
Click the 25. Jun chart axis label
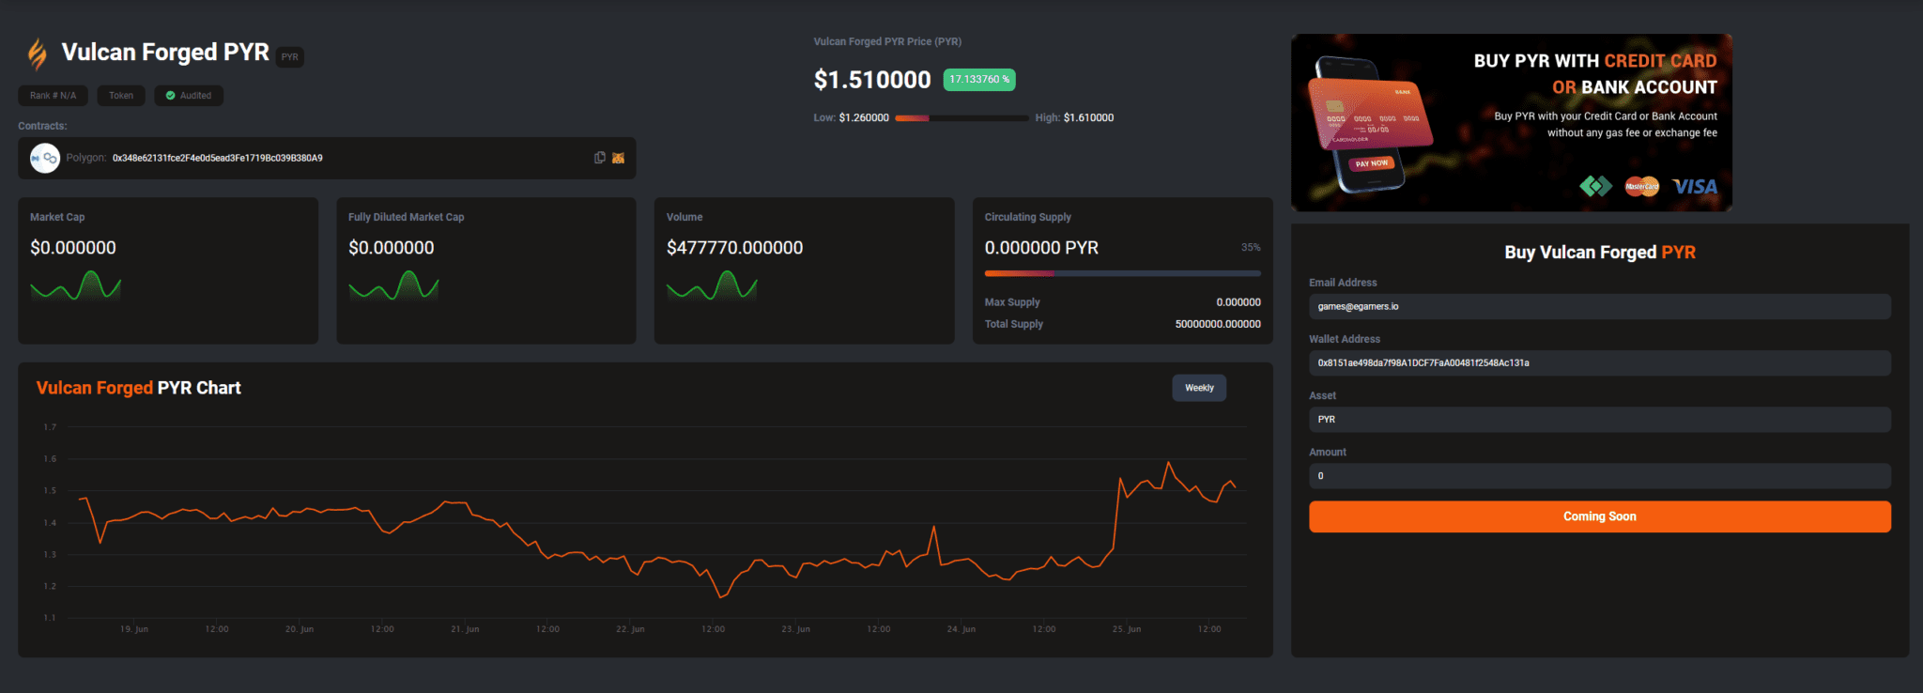click(x=1127, y=629)
